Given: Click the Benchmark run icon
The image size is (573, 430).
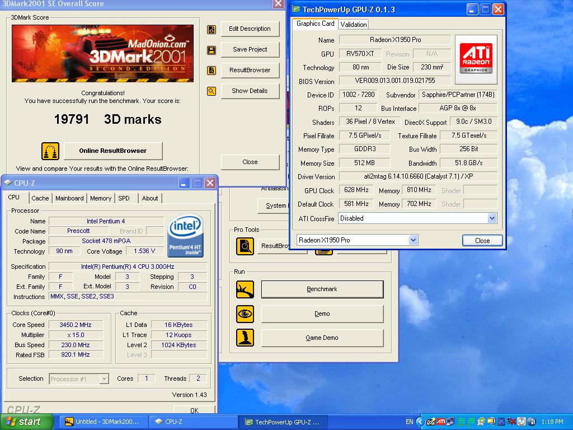Looking at the screenshot, I should pyautogui.click(x=245, y=289).
